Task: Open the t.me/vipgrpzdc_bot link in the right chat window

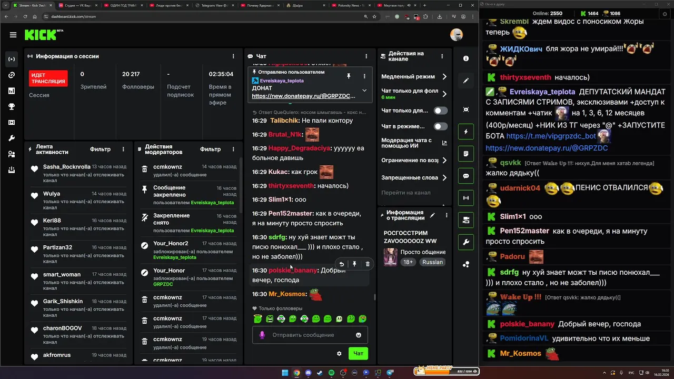Action: (551, 136)
